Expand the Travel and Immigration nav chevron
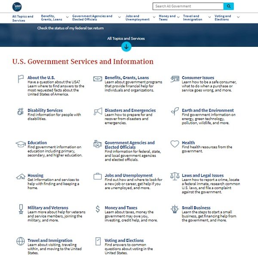258x272 pixels. [x=209, y=17]
